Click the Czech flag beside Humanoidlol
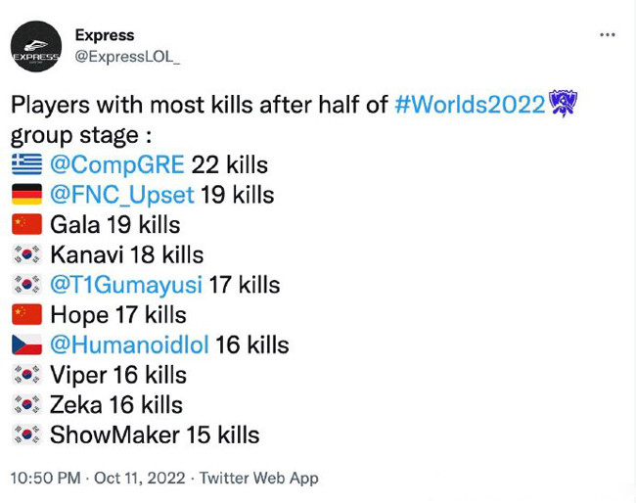This screenshot has height=503, width=636. coord(26,344)
